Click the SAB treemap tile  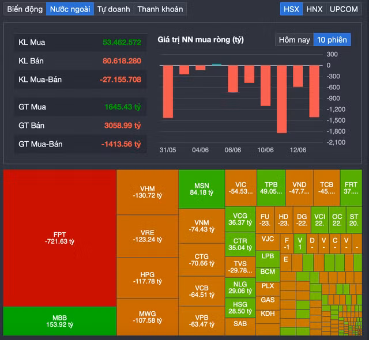tap(240, 327)
